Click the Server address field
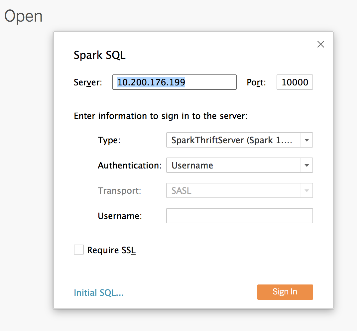The image size is (357, 331). [174, 82]
